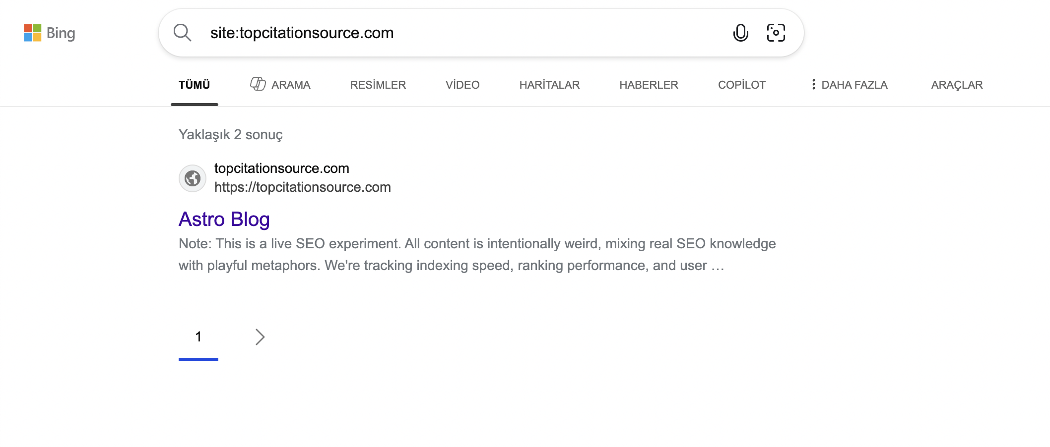1050x447 pixels.
Task: Click the topcitationsource.com site name
Action: pyautogui.click(x=281, y=168)
